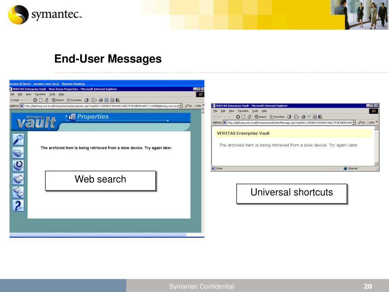The image size is (389, 292).
Task: Click the Properties help icon beside Properties heading
Action: pyautogui.click(x=72, y=117)
